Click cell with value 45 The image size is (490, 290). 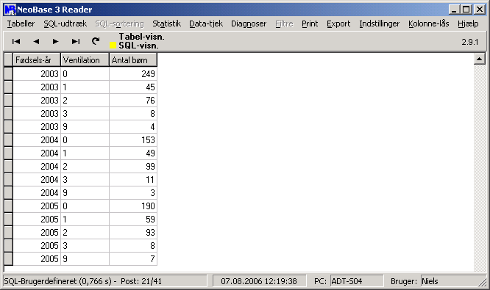tap(133, 87)
